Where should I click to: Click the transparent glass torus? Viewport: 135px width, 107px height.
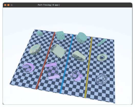point(102,79)
